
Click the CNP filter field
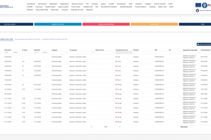pyautogui.click(x=161, y=53)
